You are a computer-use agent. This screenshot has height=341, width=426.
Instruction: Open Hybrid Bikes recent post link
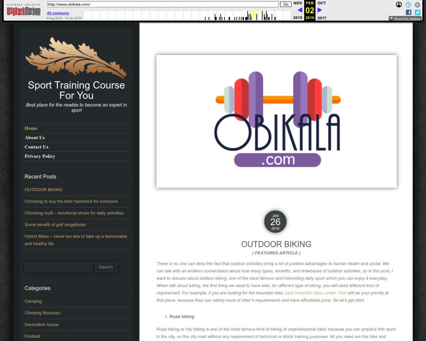[76, 240]
